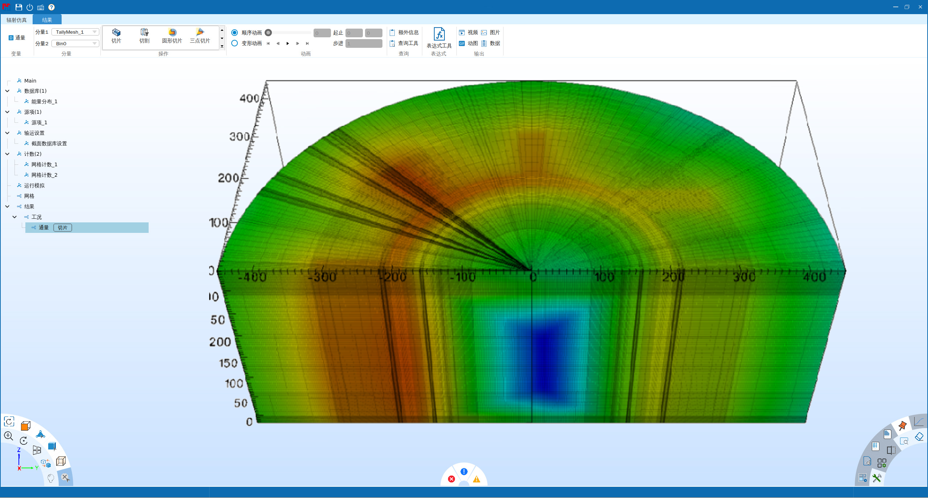The image size is (928, 498).
Task: Click the orange warning triangle icon
Action: (476, 479)
